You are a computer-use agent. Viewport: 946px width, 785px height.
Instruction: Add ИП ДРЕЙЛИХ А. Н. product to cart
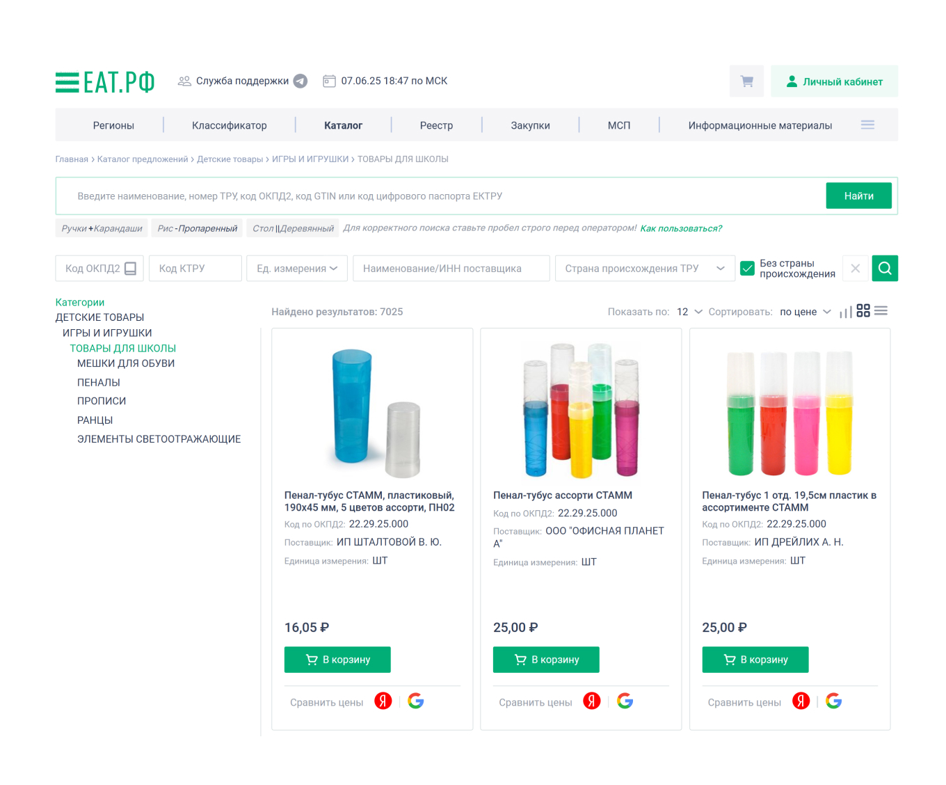[755, 660]
